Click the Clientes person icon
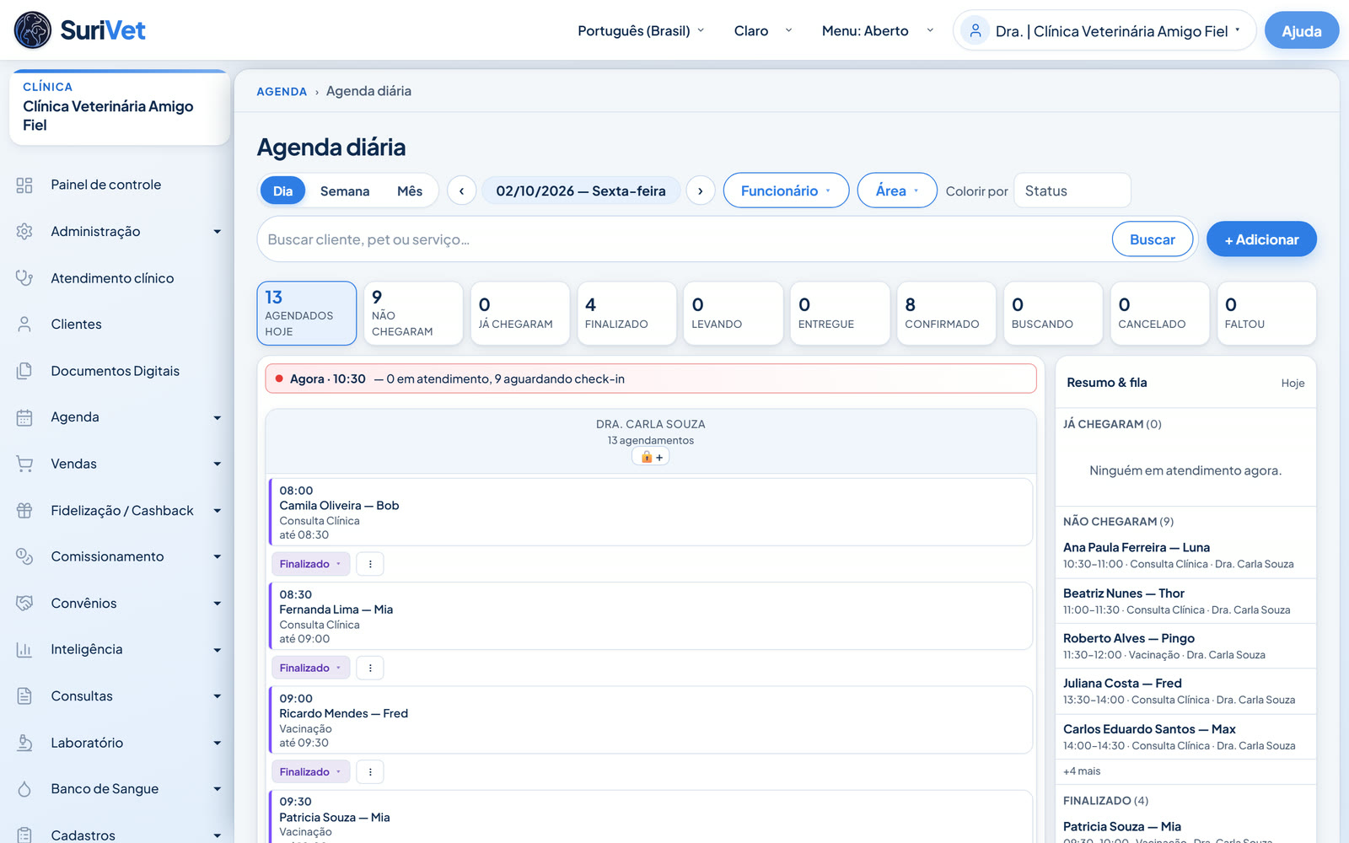Image resolution: width=1349 pixels, height=843 pixels. pos(24,325)
